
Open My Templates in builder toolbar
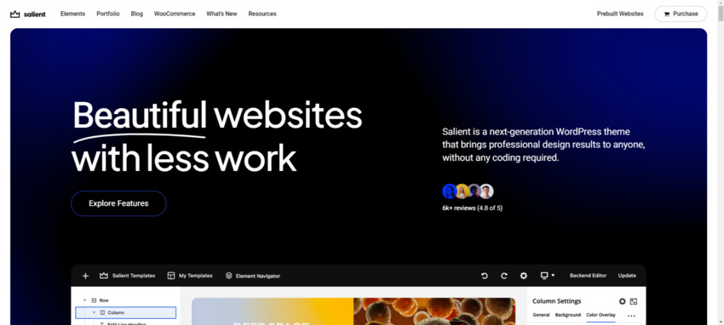(190, 276)
